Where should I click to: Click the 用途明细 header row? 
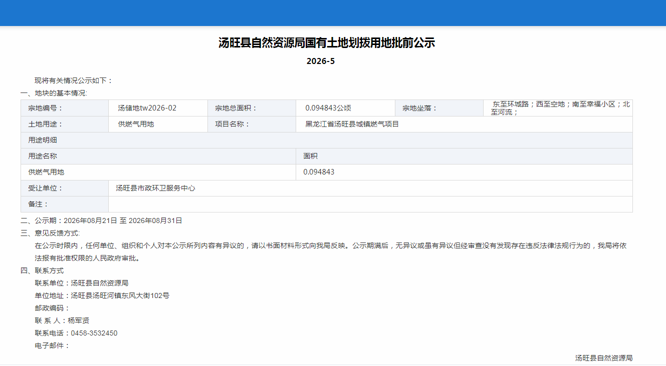coord(327,140)
